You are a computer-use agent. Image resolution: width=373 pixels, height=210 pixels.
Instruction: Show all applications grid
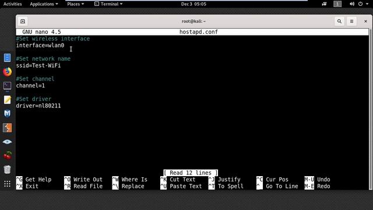8,184
